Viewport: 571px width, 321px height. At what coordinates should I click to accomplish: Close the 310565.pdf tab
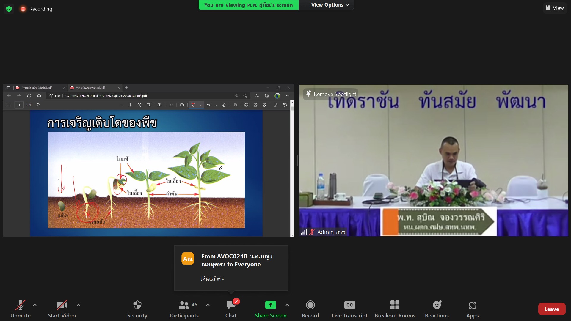click(64, 88)
